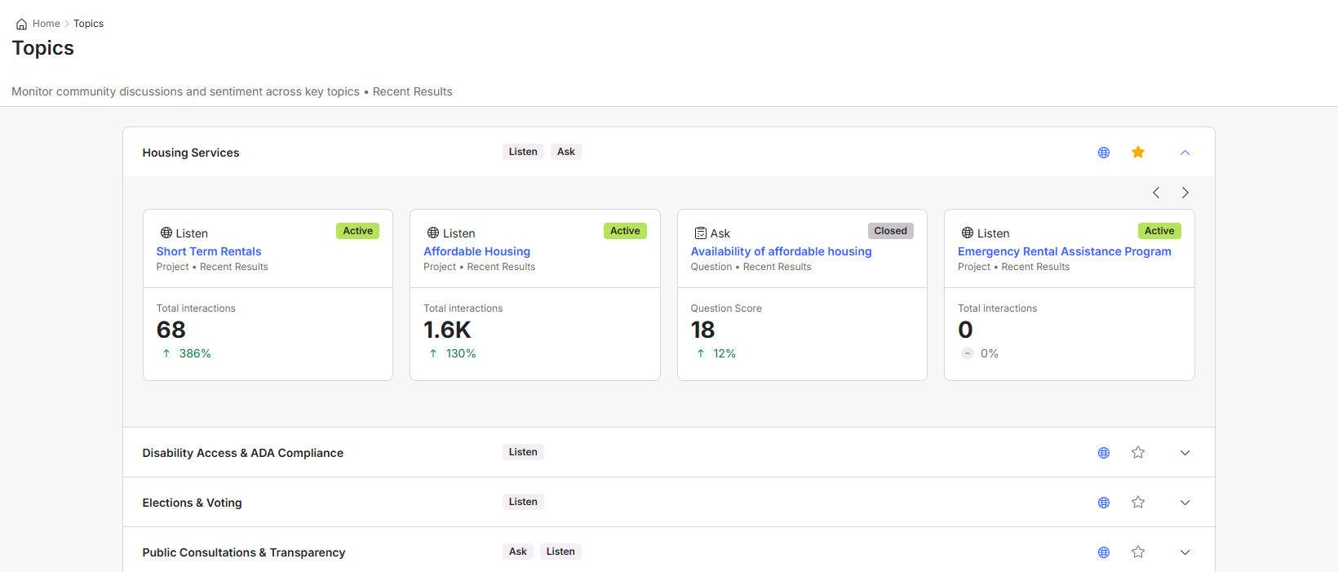Image resolution: width=1338 pixels, height=572 pixels.
Task: Click the globe icon for Disability Access row
Action: [1104, 453]
